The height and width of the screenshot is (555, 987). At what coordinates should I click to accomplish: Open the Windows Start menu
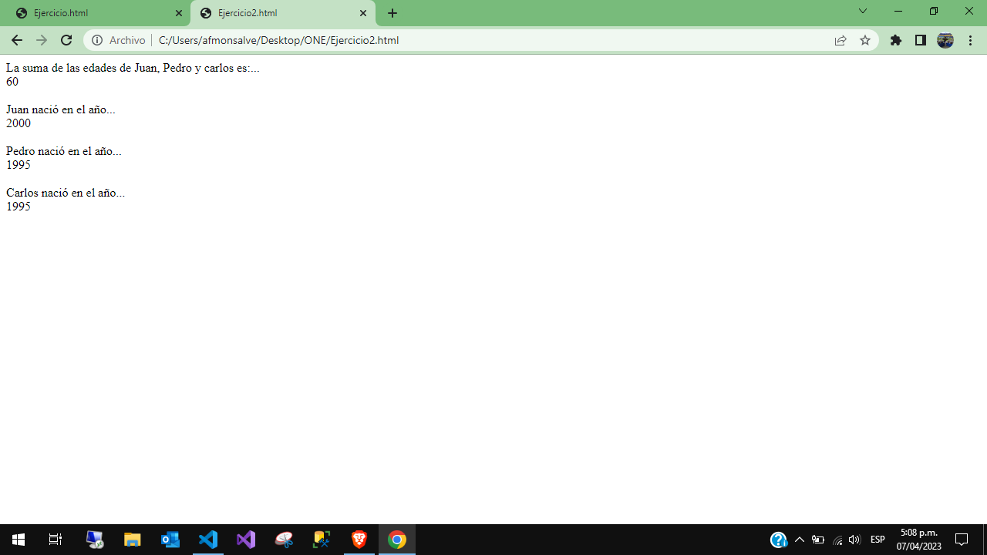pos(19,540)
